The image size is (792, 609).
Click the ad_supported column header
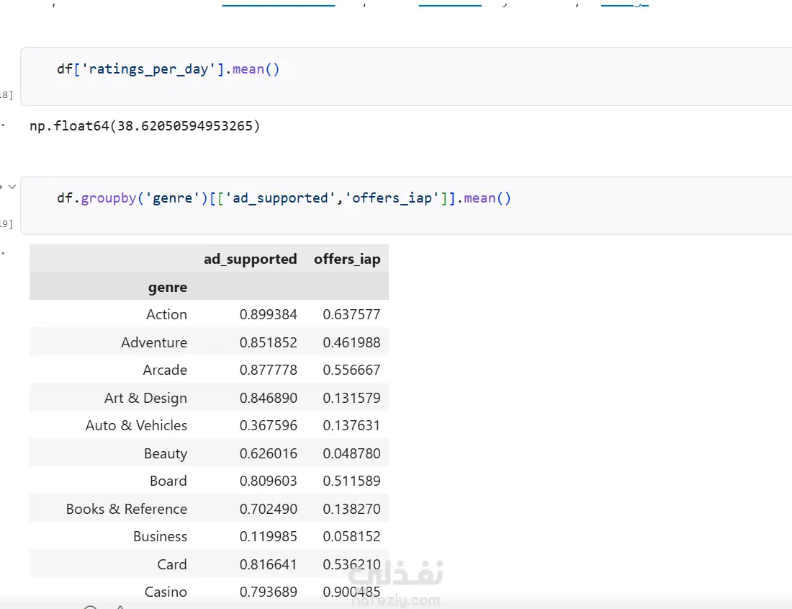tap(250, 259)
